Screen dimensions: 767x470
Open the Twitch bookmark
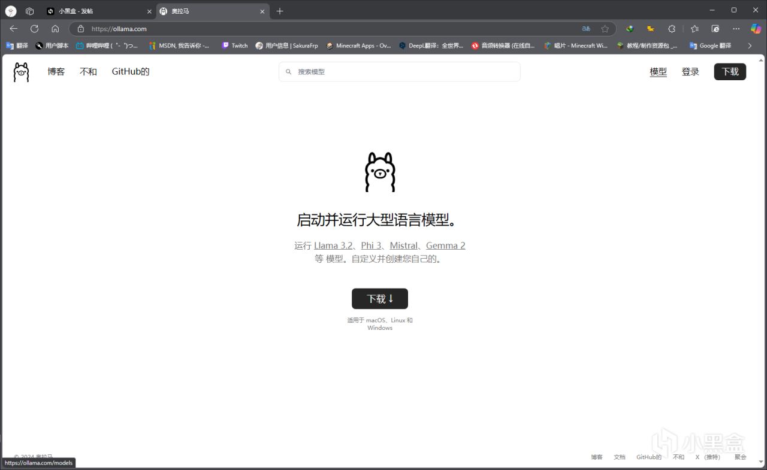pyautogui.click(x=235, y=46)
